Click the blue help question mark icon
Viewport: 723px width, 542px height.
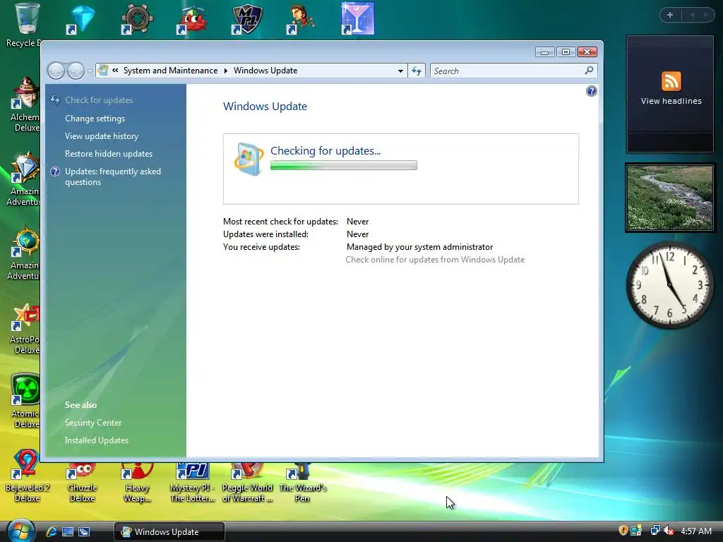coord(591,91)
